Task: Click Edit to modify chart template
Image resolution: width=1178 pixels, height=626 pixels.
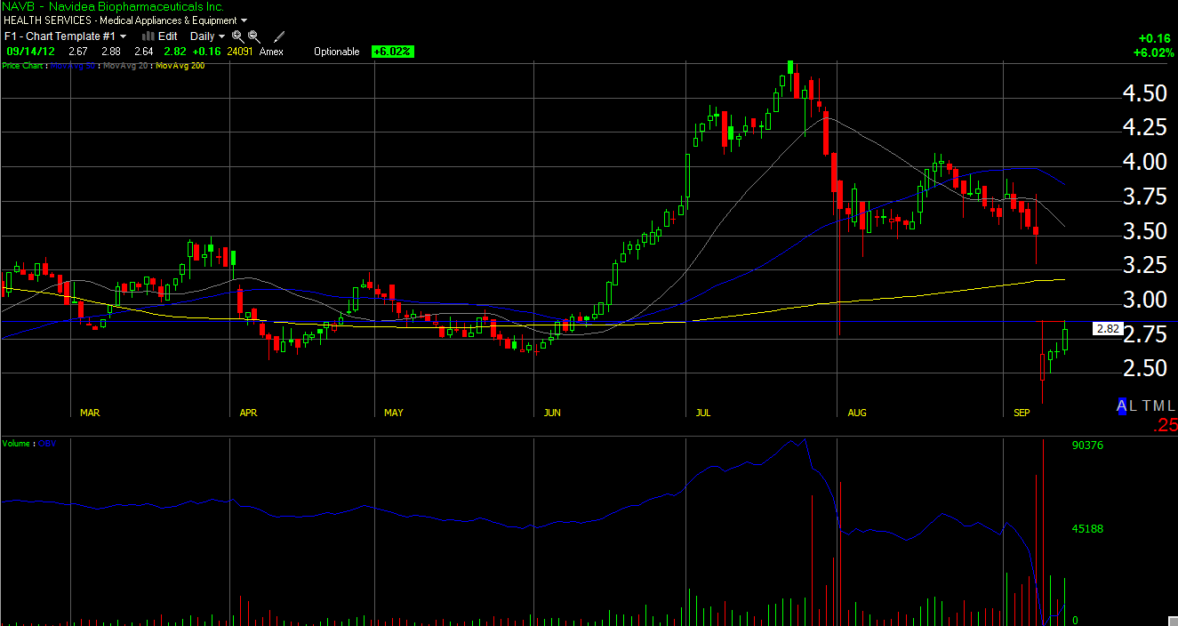Action: pos(168,36)
